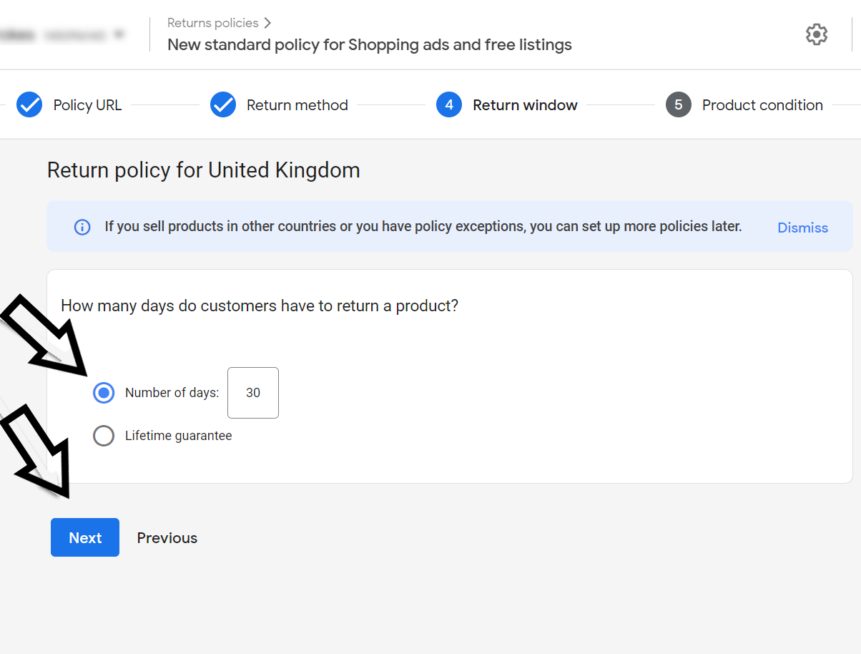Expand the account selector dropdown arrow
Screen dimensions: 861x654
point(119,33)
